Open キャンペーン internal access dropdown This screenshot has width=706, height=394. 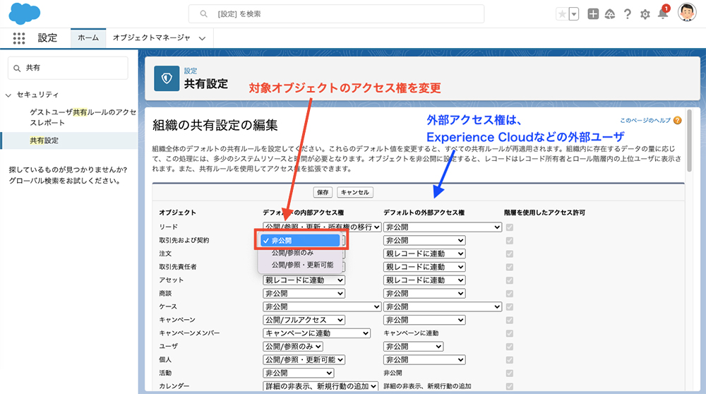click(304, 320)
